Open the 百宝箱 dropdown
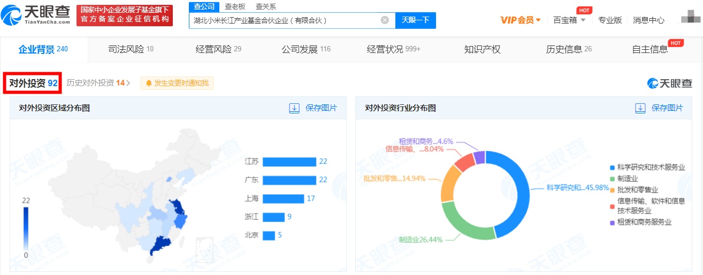This screenshot has height=275, width=703. click(569, 20)
